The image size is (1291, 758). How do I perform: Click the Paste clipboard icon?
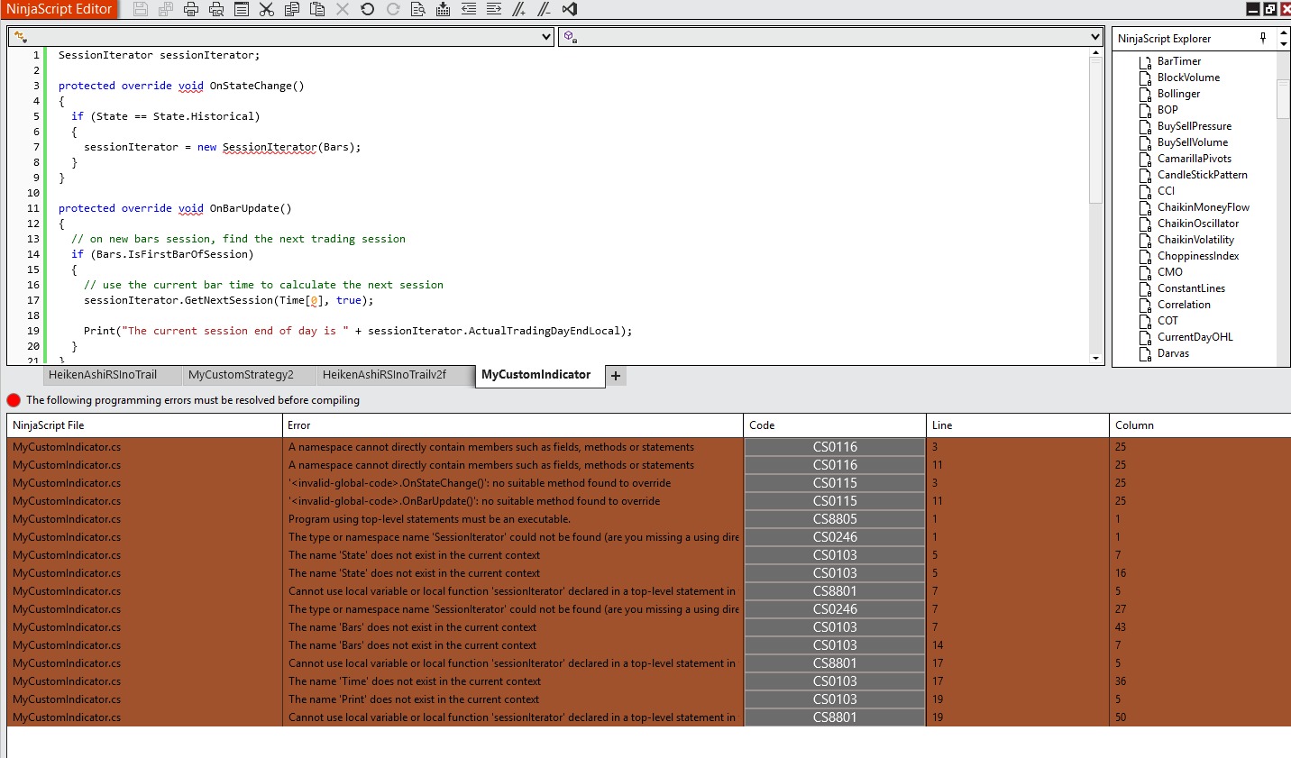tap(316, 9)
